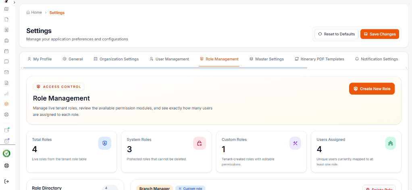Image resolution: width=412 pixels, height=190 pixels.
Task: Open the wallet icon with green dot
Action: (6, 130)
